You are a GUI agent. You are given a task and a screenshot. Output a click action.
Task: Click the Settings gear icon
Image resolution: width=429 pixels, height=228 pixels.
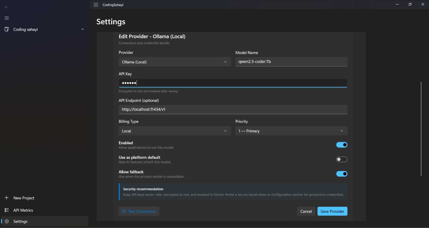[7, 221]
